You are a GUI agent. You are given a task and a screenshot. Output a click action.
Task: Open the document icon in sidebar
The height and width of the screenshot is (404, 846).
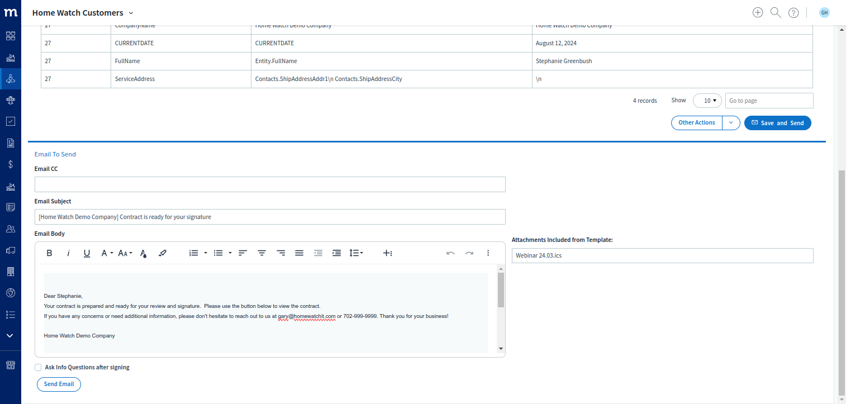[x=11, y=143]
